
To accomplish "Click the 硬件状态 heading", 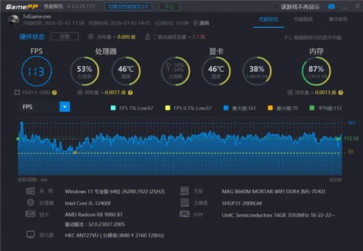I will tap(32, 37).
